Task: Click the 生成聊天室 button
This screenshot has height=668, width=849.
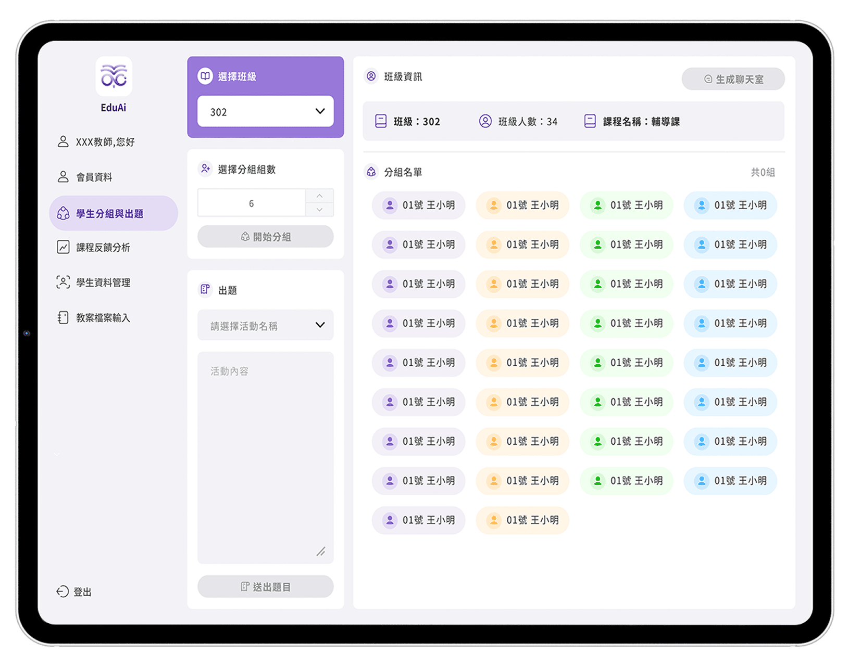Action: coord(733,79)
